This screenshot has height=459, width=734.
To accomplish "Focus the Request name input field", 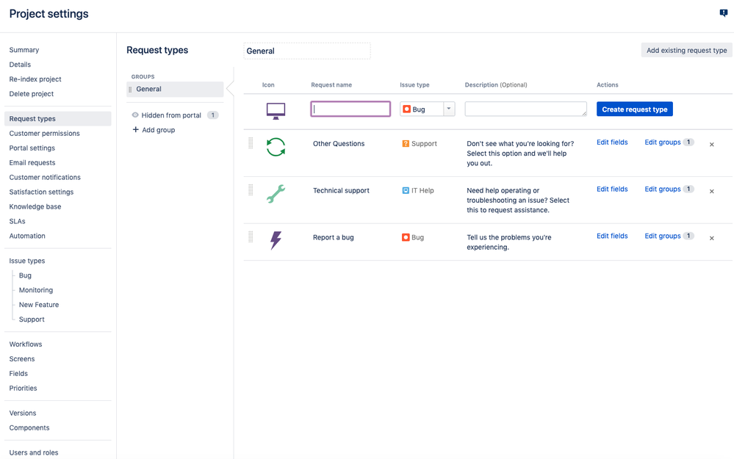I will click(x=350, y=109).
